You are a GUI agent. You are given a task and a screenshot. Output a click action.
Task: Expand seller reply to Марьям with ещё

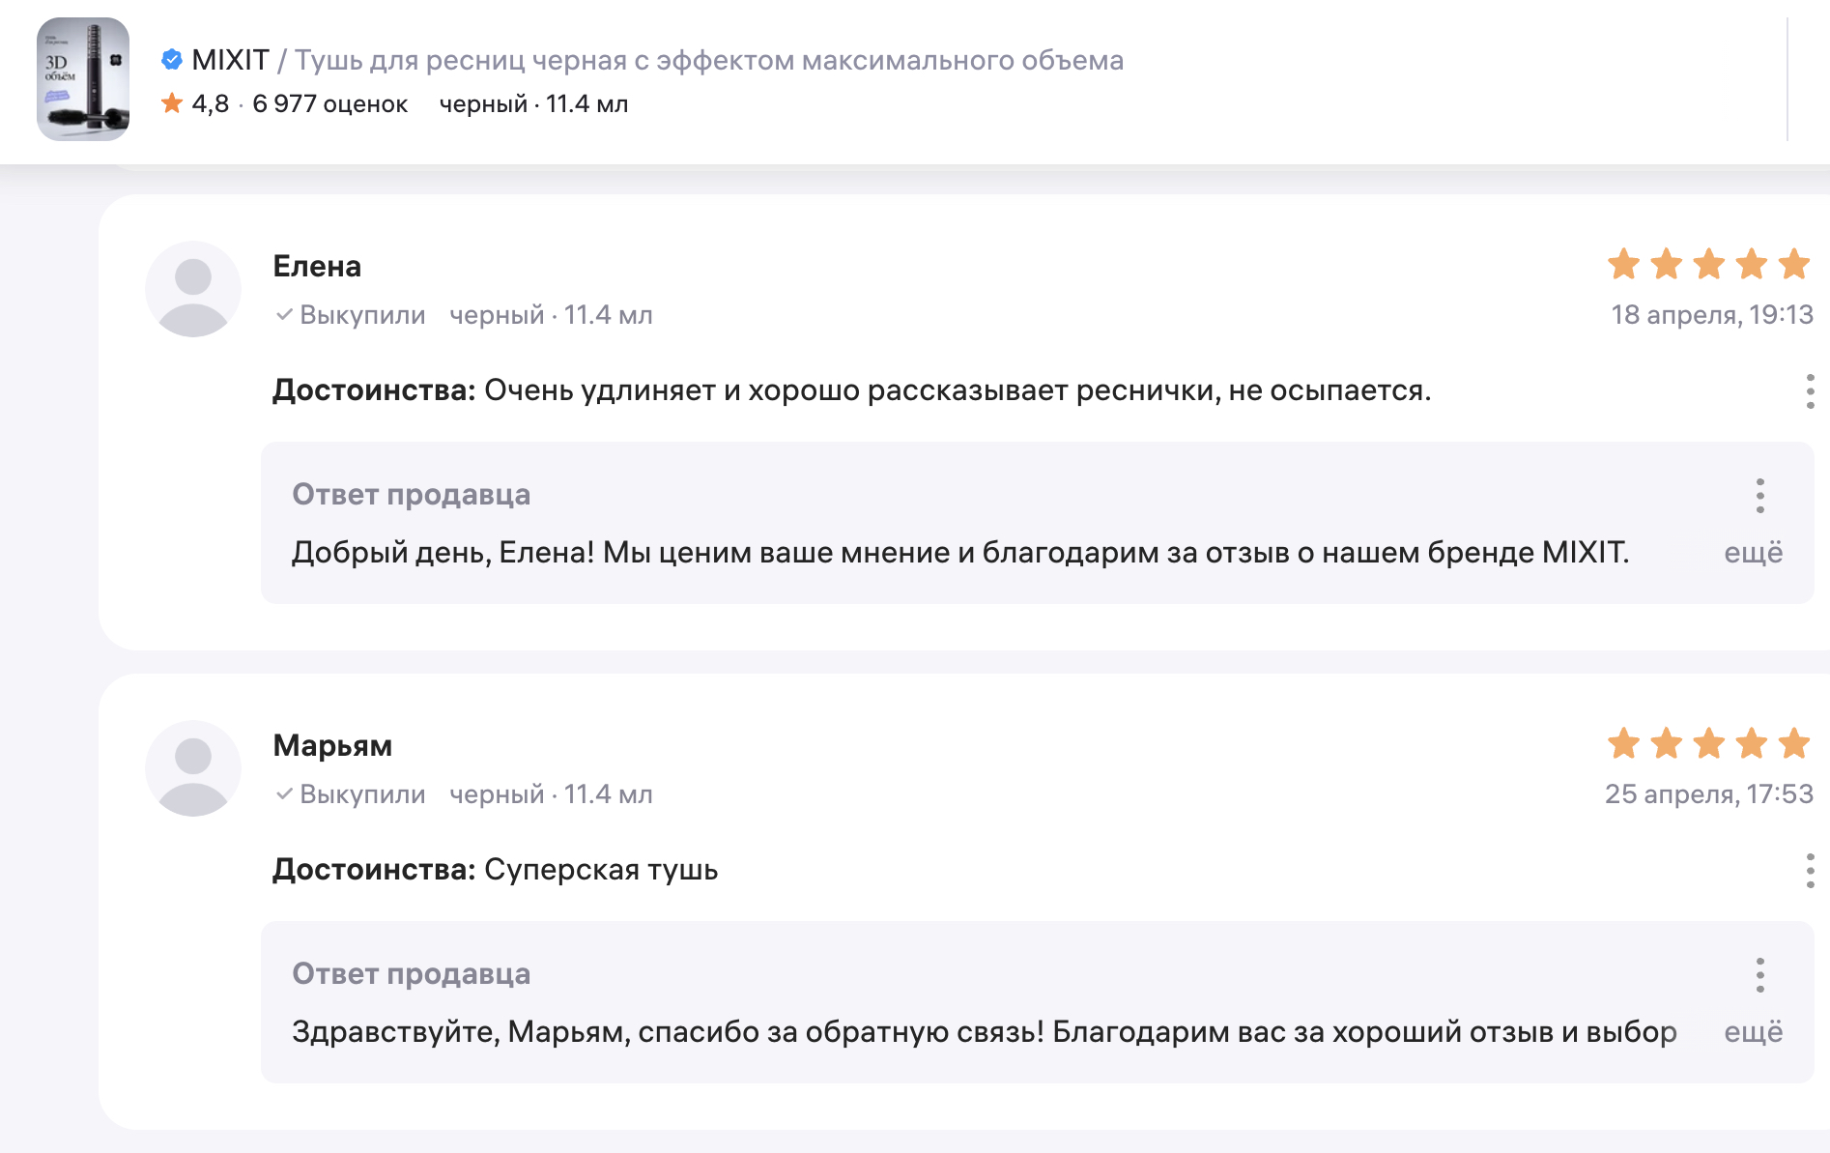1754,1031
